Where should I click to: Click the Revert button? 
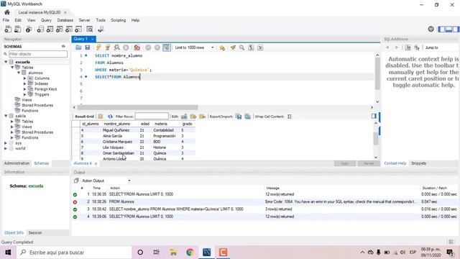click(x=369, y=163)
